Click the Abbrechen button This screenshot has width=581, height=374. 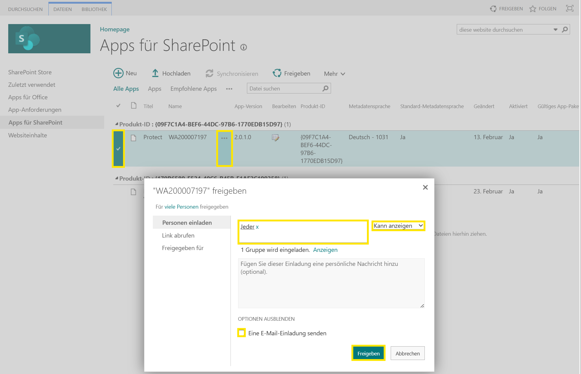(x=407, y=353)
